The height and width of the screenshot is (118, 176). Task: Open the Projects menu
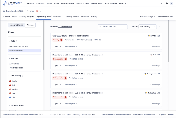click(x=30, y=3)
